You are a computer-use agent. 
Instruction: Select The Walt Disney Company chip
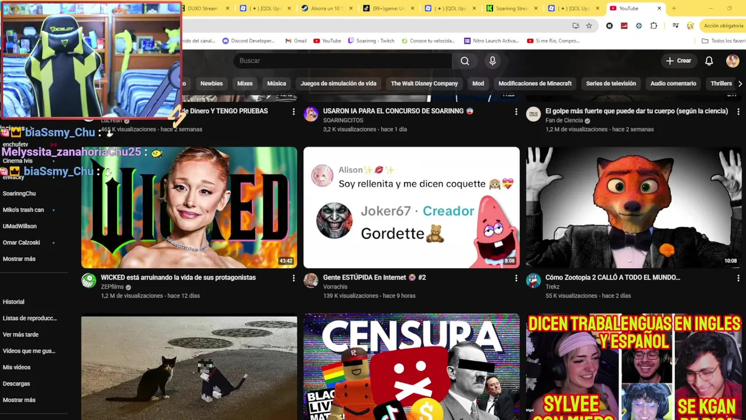pyautogui.click(x=424, y=83)
